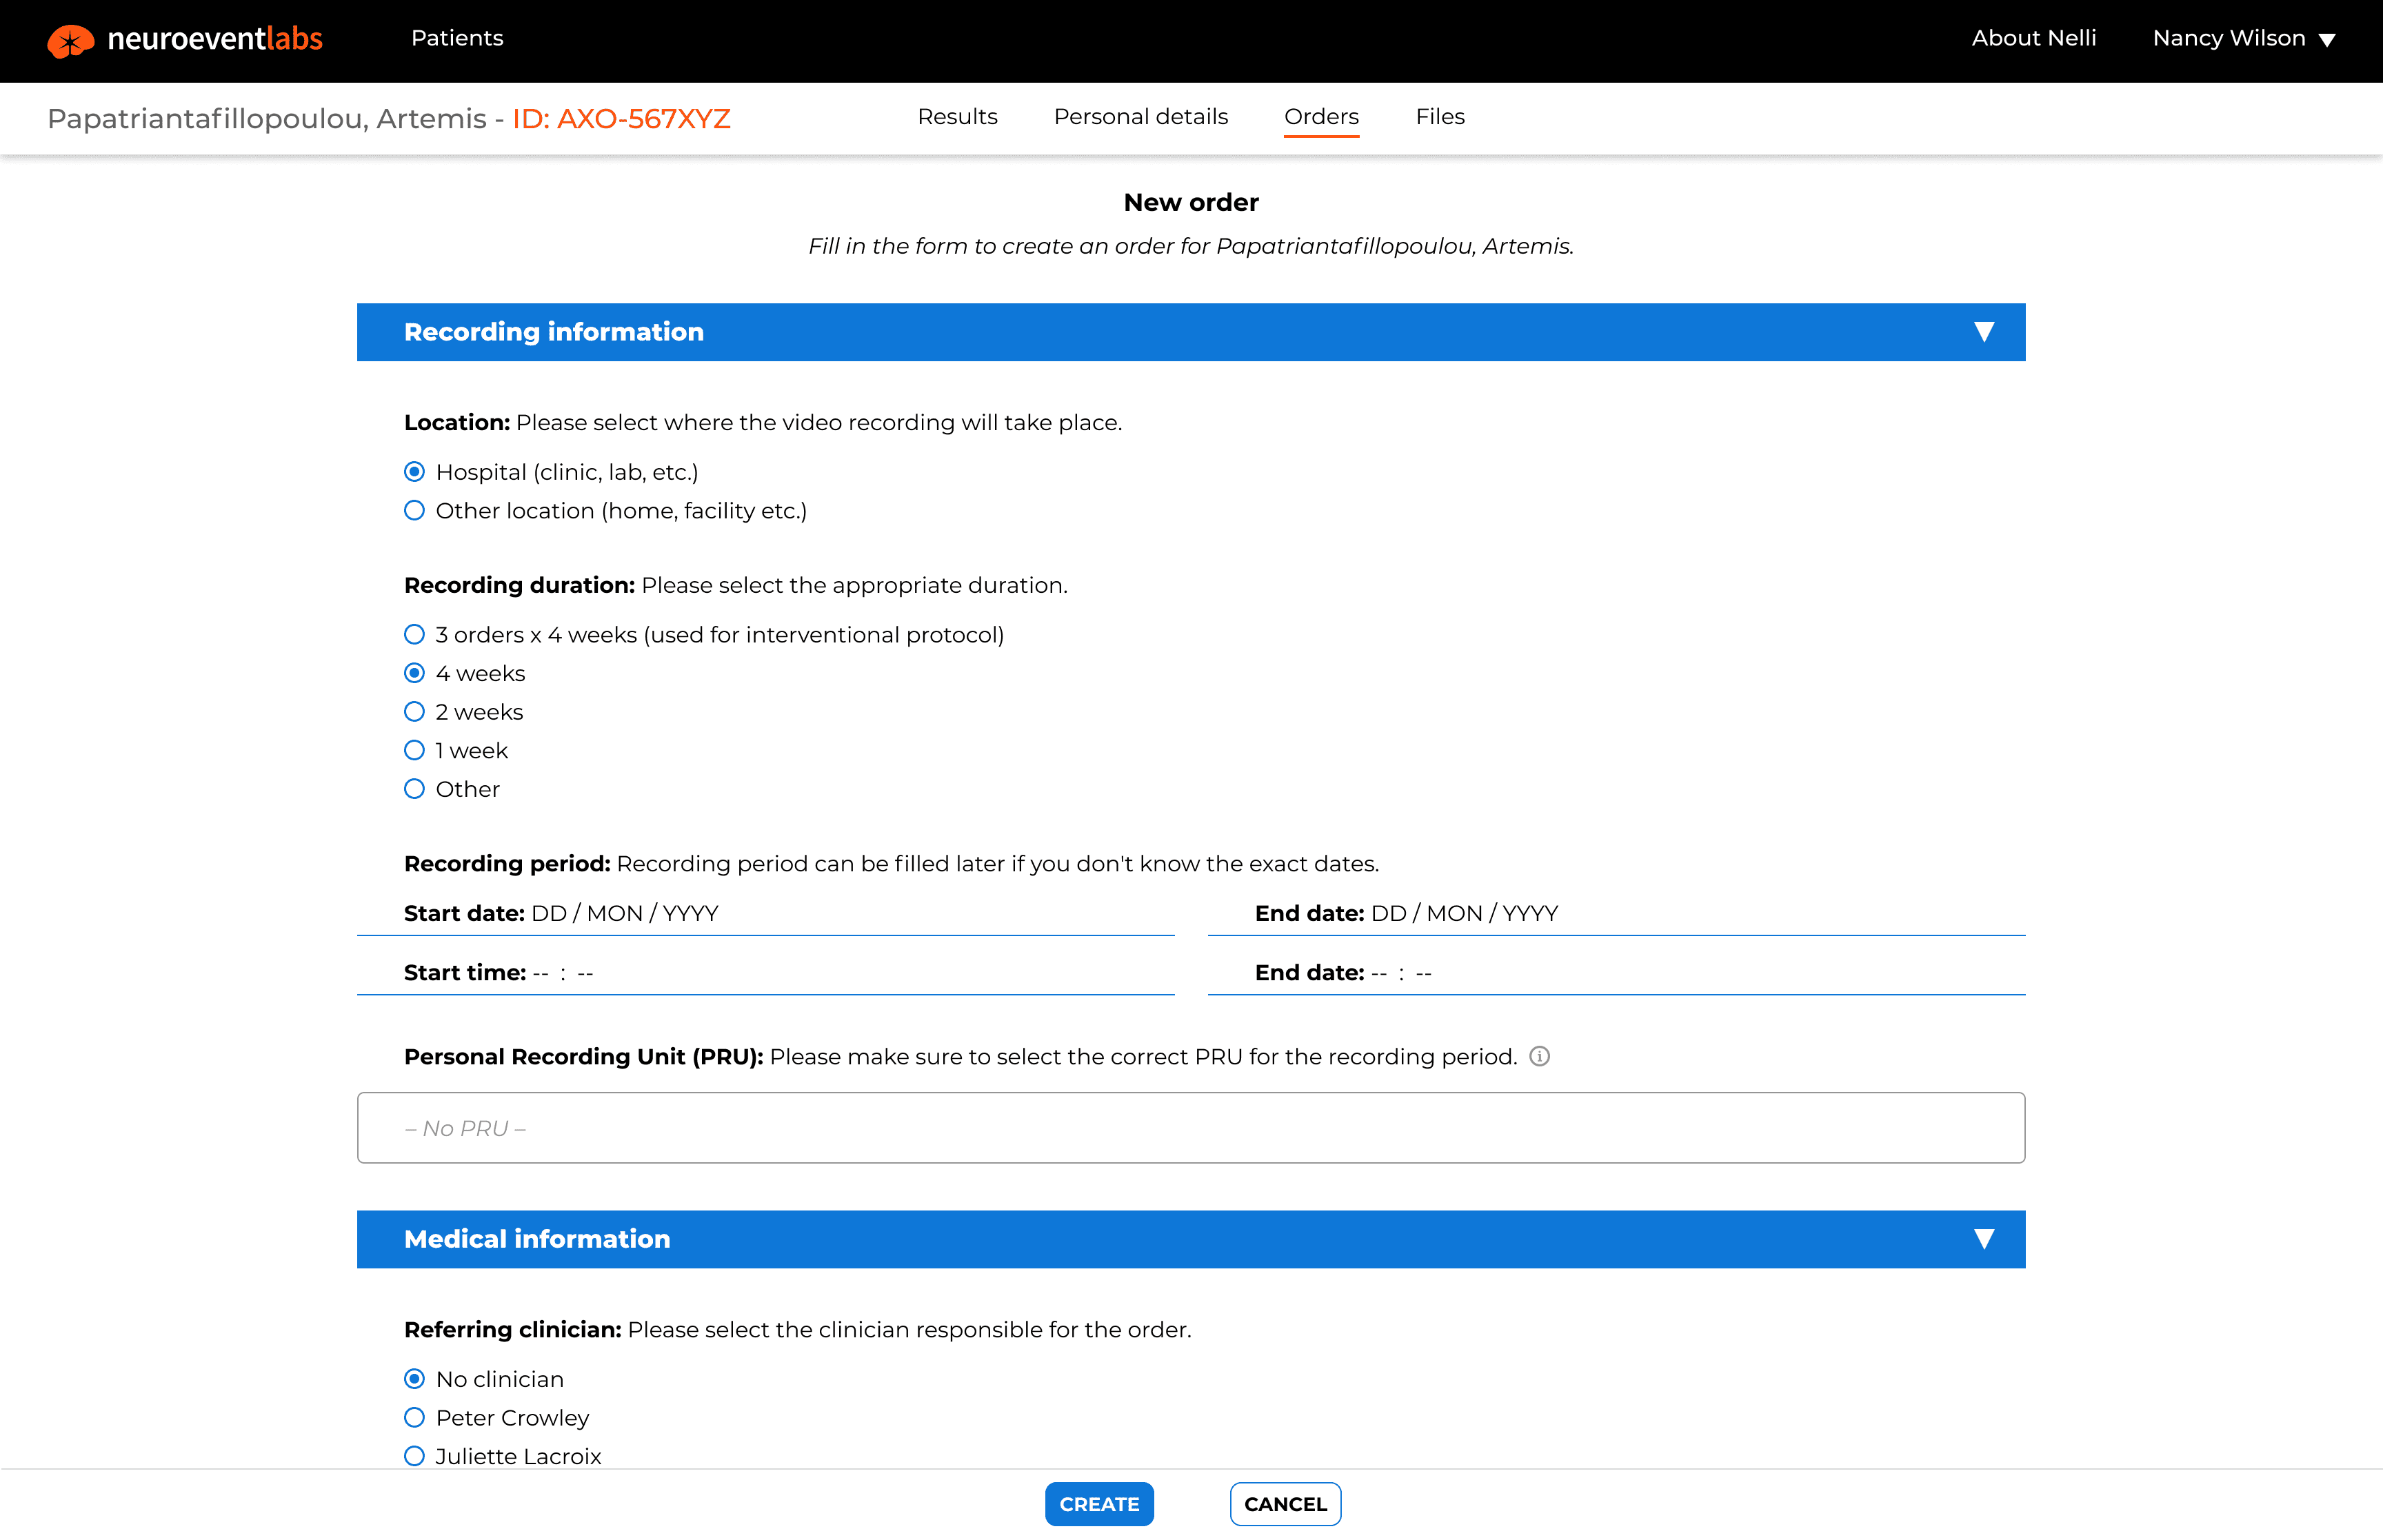
Task: Switch to the Results tab
Action: point(957,117)
